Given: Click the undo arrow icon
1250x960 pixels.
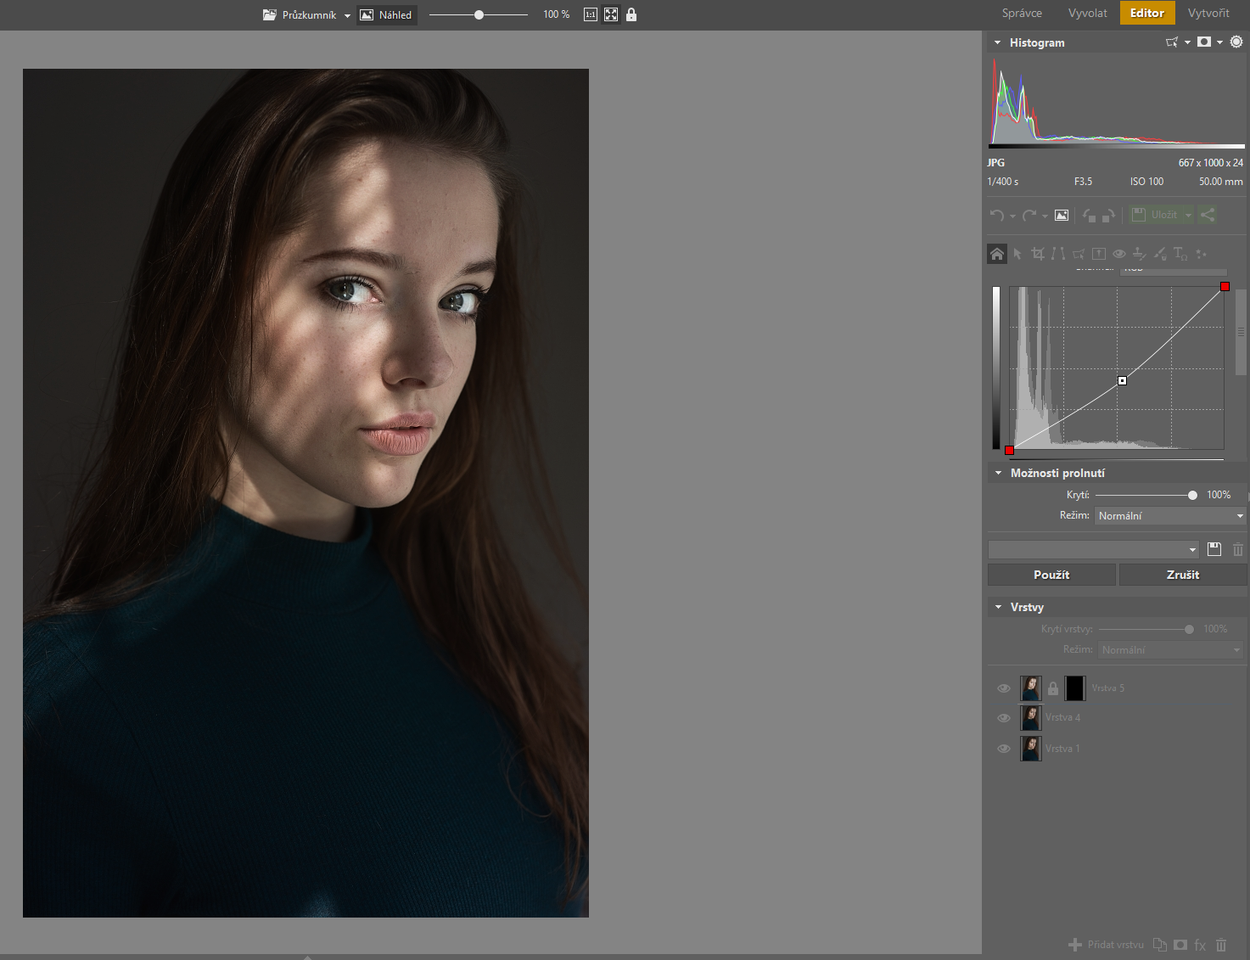Looking at the screenshot, I should point(997,216).
